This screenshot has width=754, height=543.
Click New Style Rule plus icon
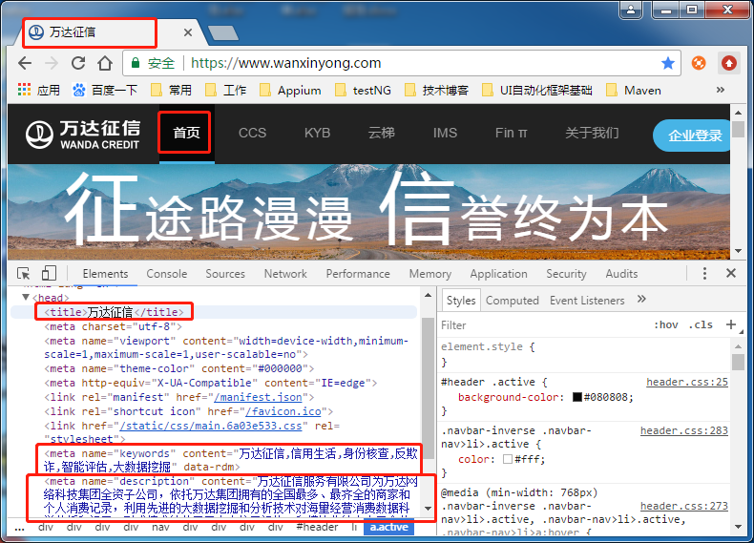[x=731, y=324]
